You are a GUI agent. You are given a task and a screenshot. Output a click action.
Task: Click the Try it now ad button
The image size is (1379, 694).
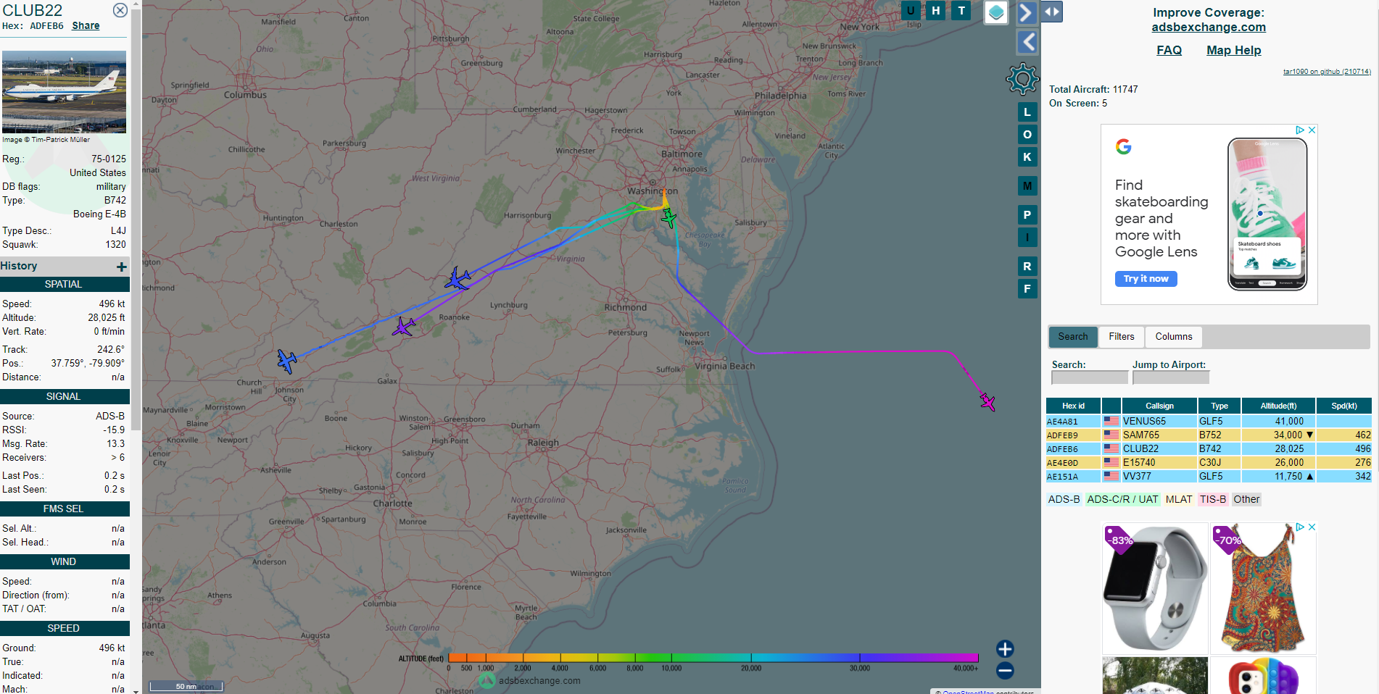coord(1146,279)
